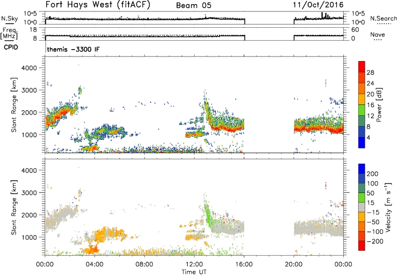Click the dotted line sample under N.Search

point(384,24)
